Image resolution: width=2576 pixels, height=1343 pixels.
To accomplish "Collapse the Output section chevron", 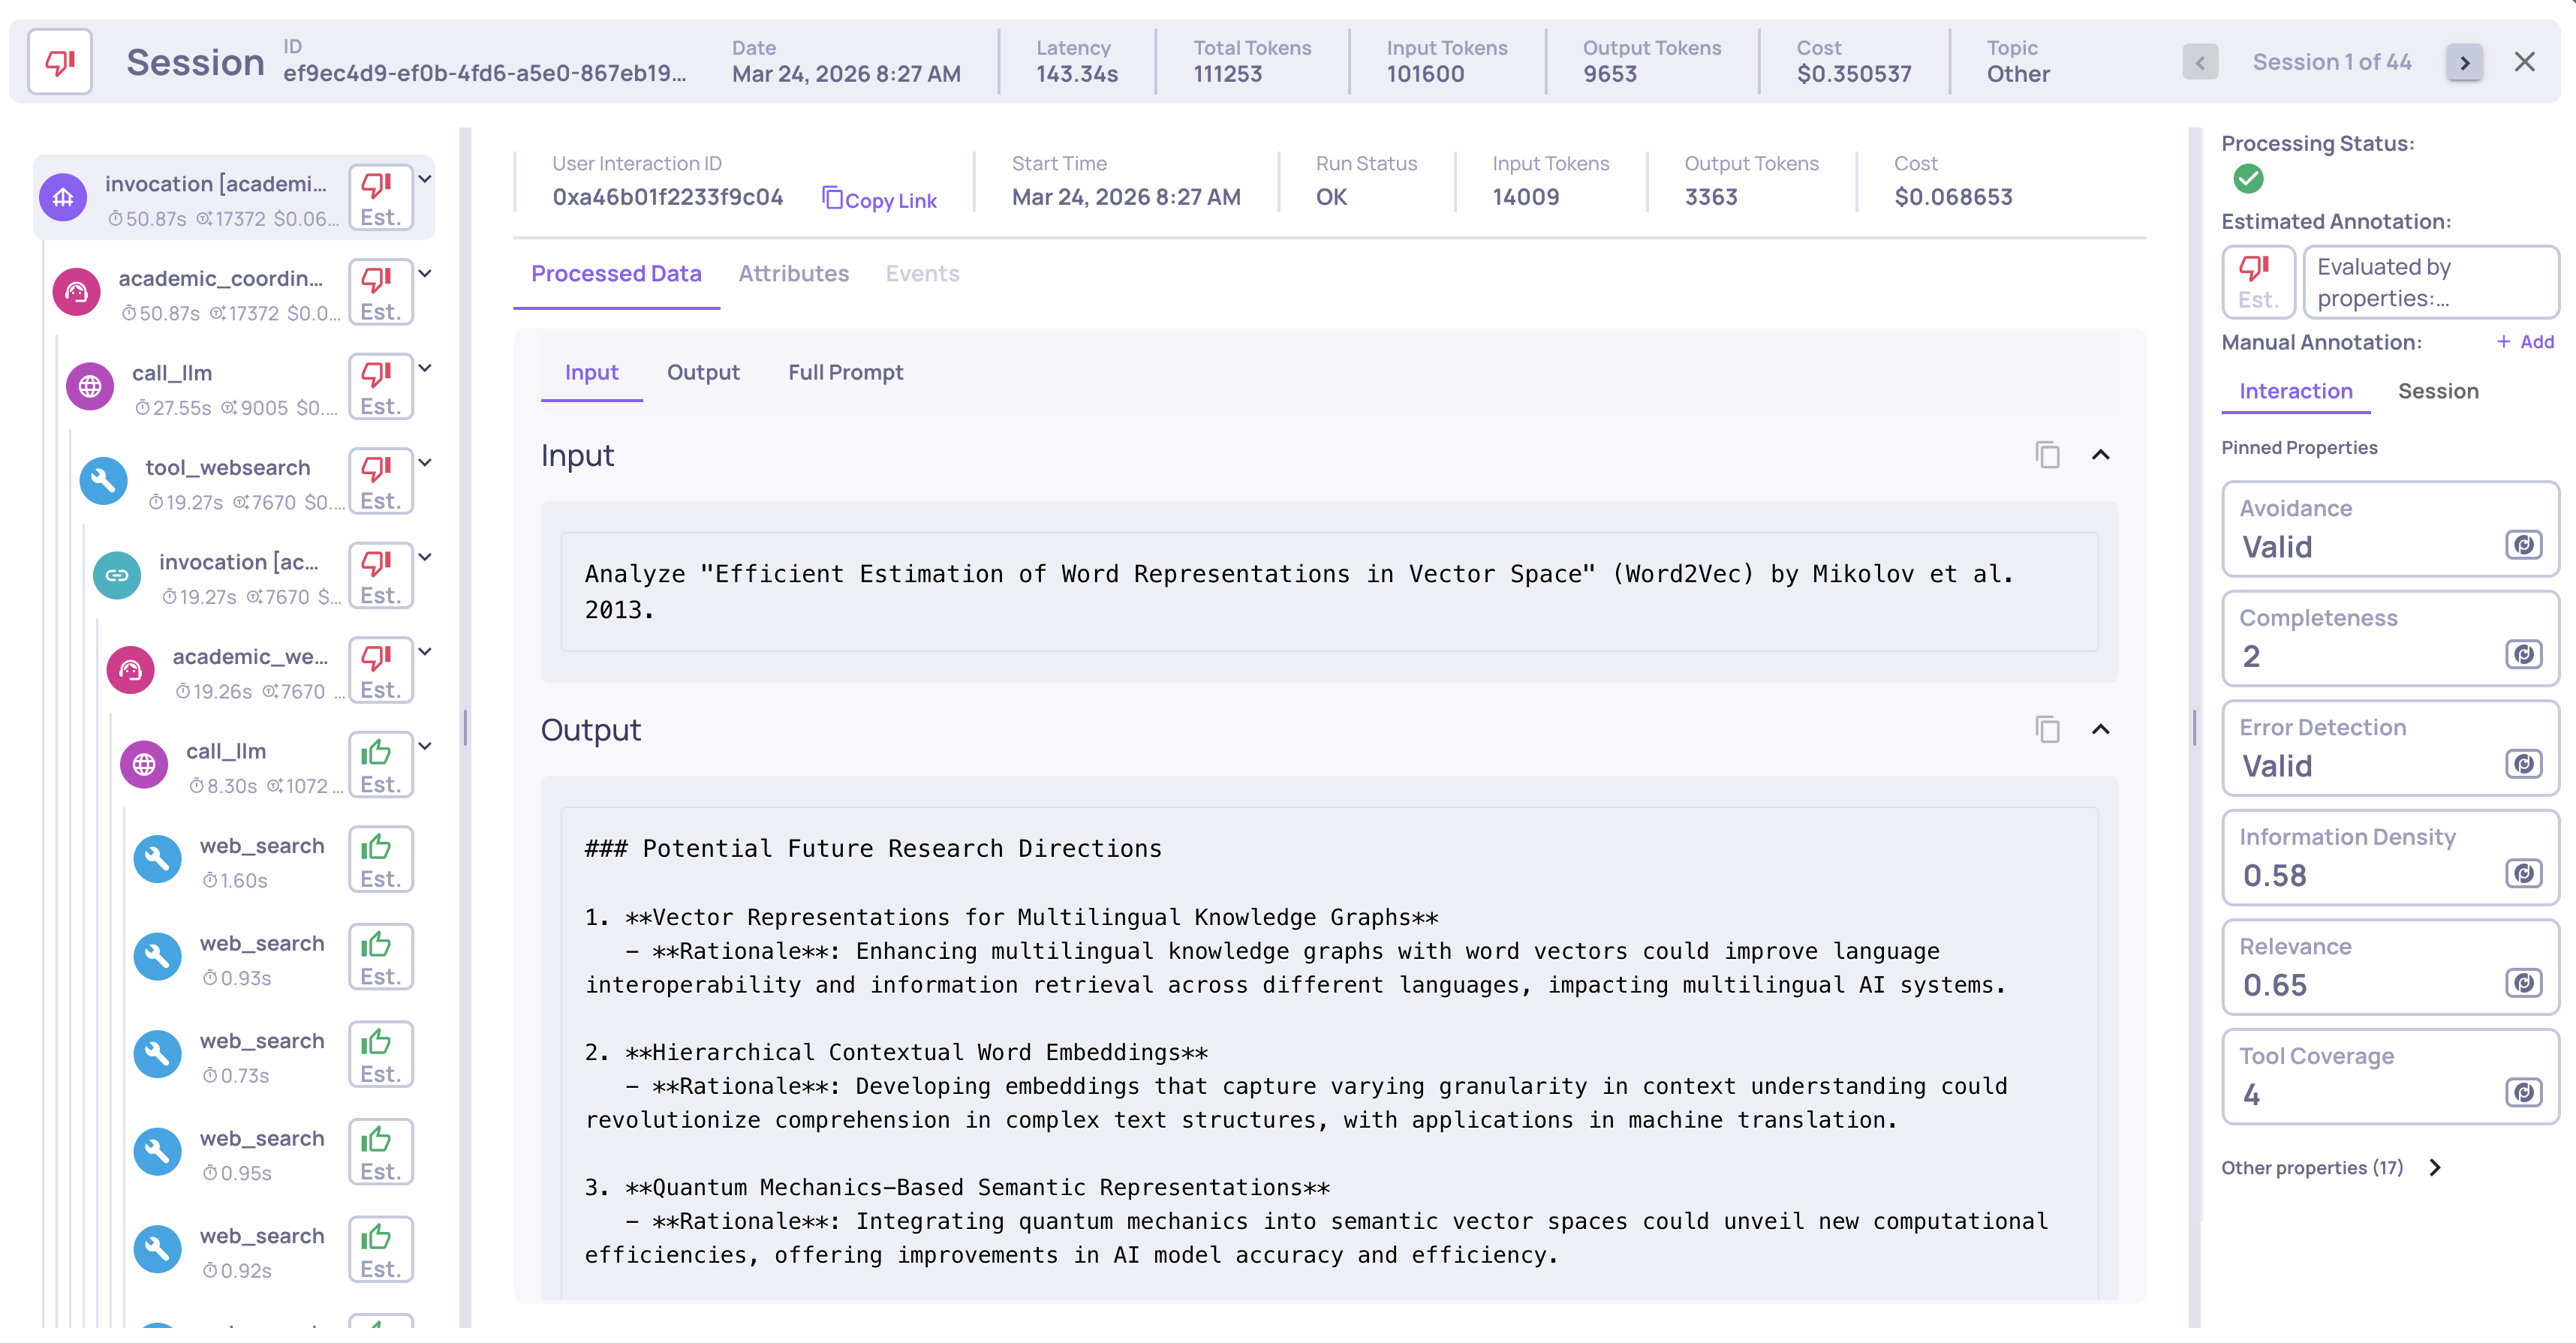I will tap(2100, 729).
